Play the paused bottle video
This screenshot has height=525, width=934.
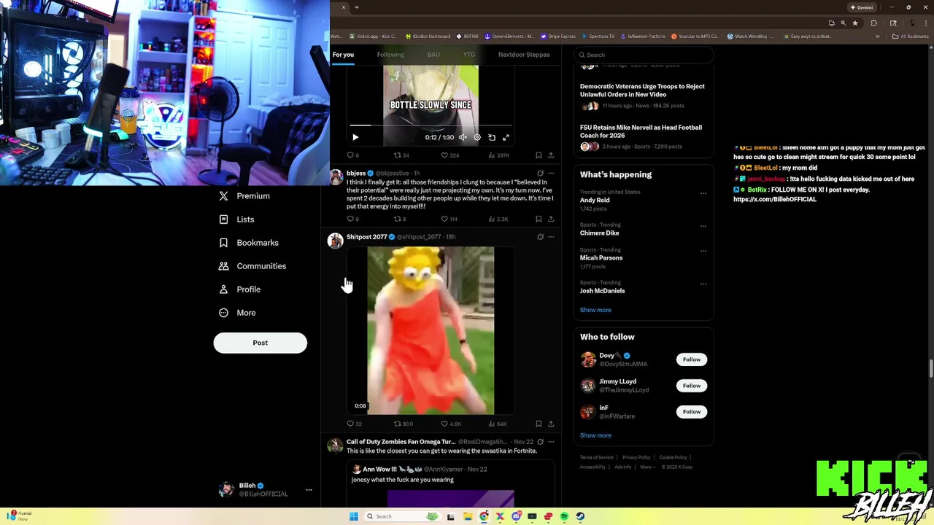point(355,137)
